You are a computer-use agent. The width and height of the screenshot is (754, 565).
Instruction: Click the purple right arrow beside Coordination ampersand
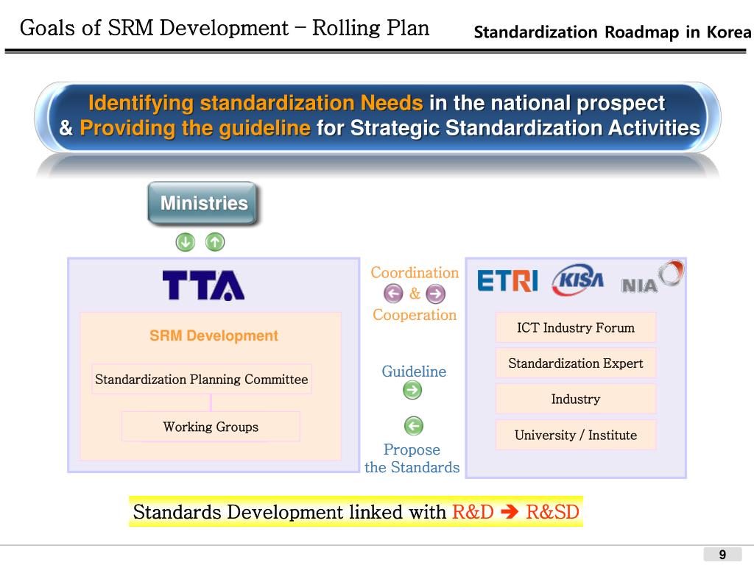coord(436,294)
